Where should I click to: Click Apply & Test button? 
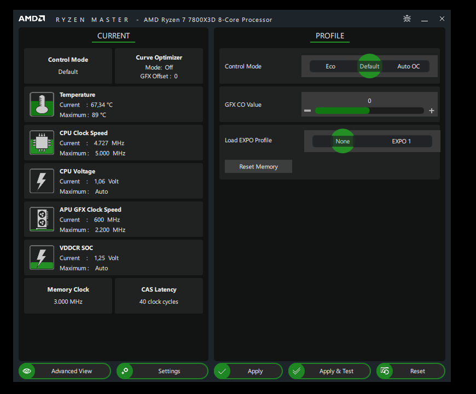click(330, 371)
